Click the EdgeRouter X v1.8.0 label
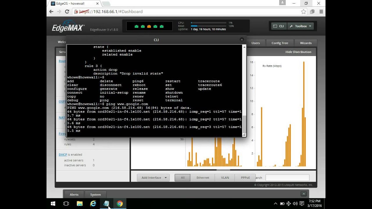The height and width of the screenshot is (209, 372). click(x=104, y=30)
